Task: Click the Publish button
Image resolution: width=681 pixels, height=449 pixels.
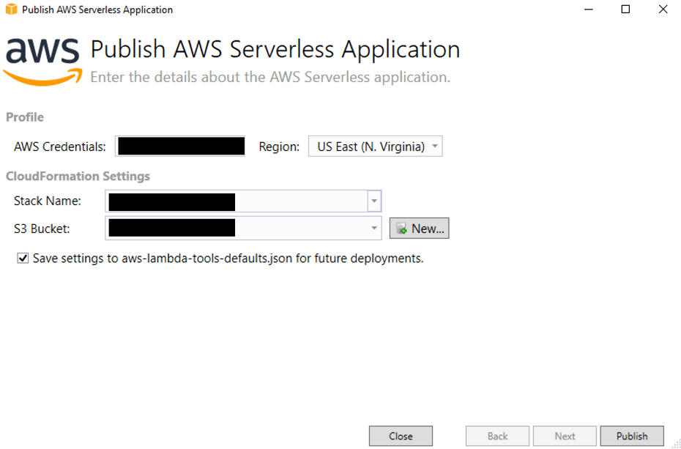Action: click(632, 436)
